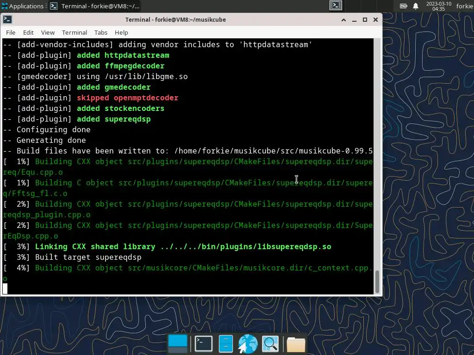Click the 'skipped openmptdecoder' text
This screenshot has height=355, width=474.
[127, 98]
